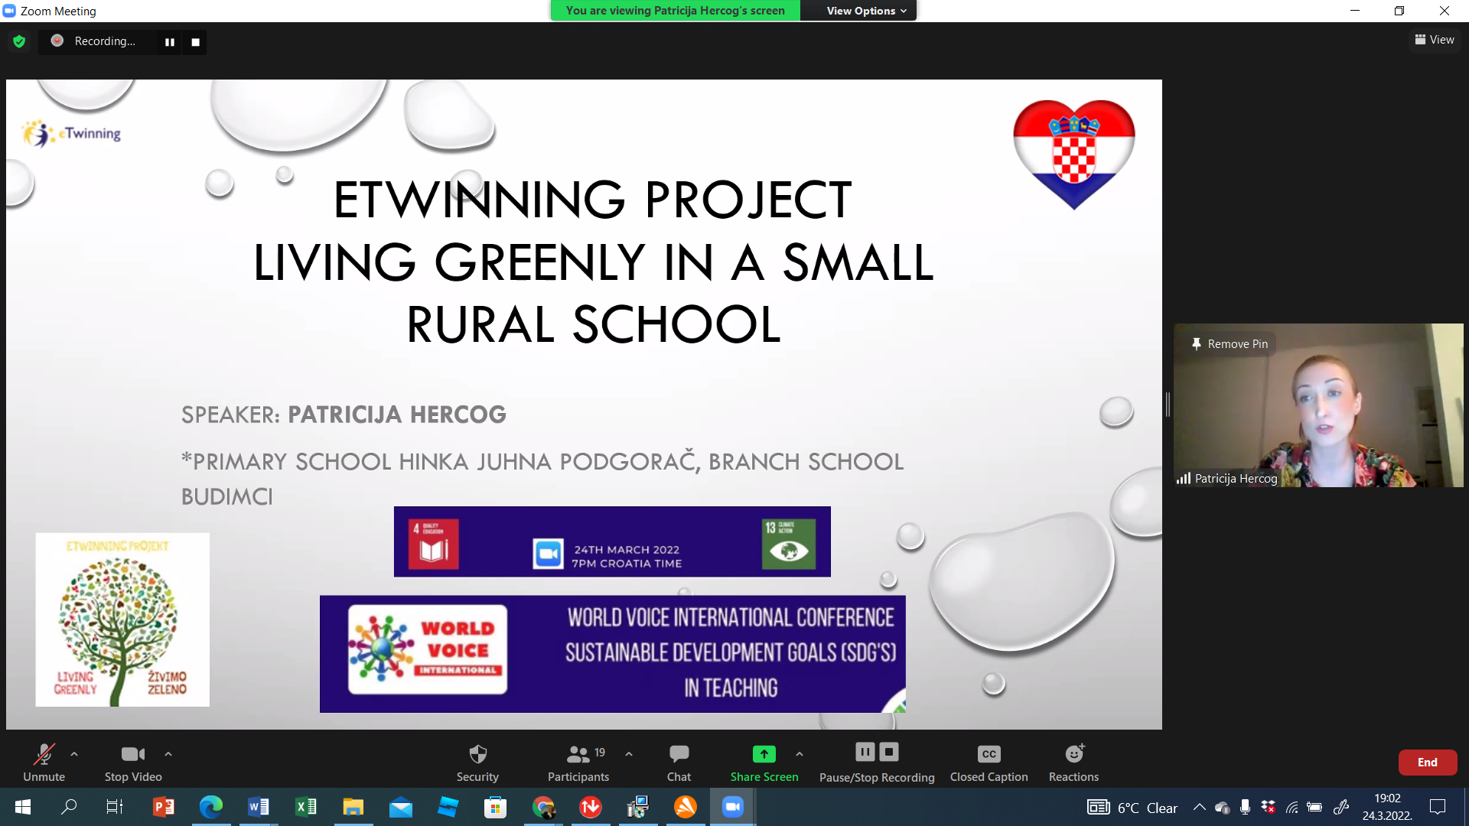Click the Zoom icon on the taskbar
The width and height of the screenshot is (1469, 826).
click(x=733, y=807)
